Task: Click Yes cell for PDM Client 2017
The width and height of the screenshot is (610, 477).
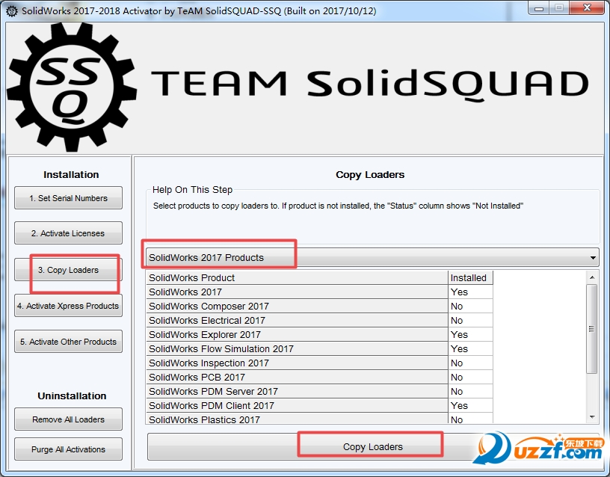Action: point(471,406)
